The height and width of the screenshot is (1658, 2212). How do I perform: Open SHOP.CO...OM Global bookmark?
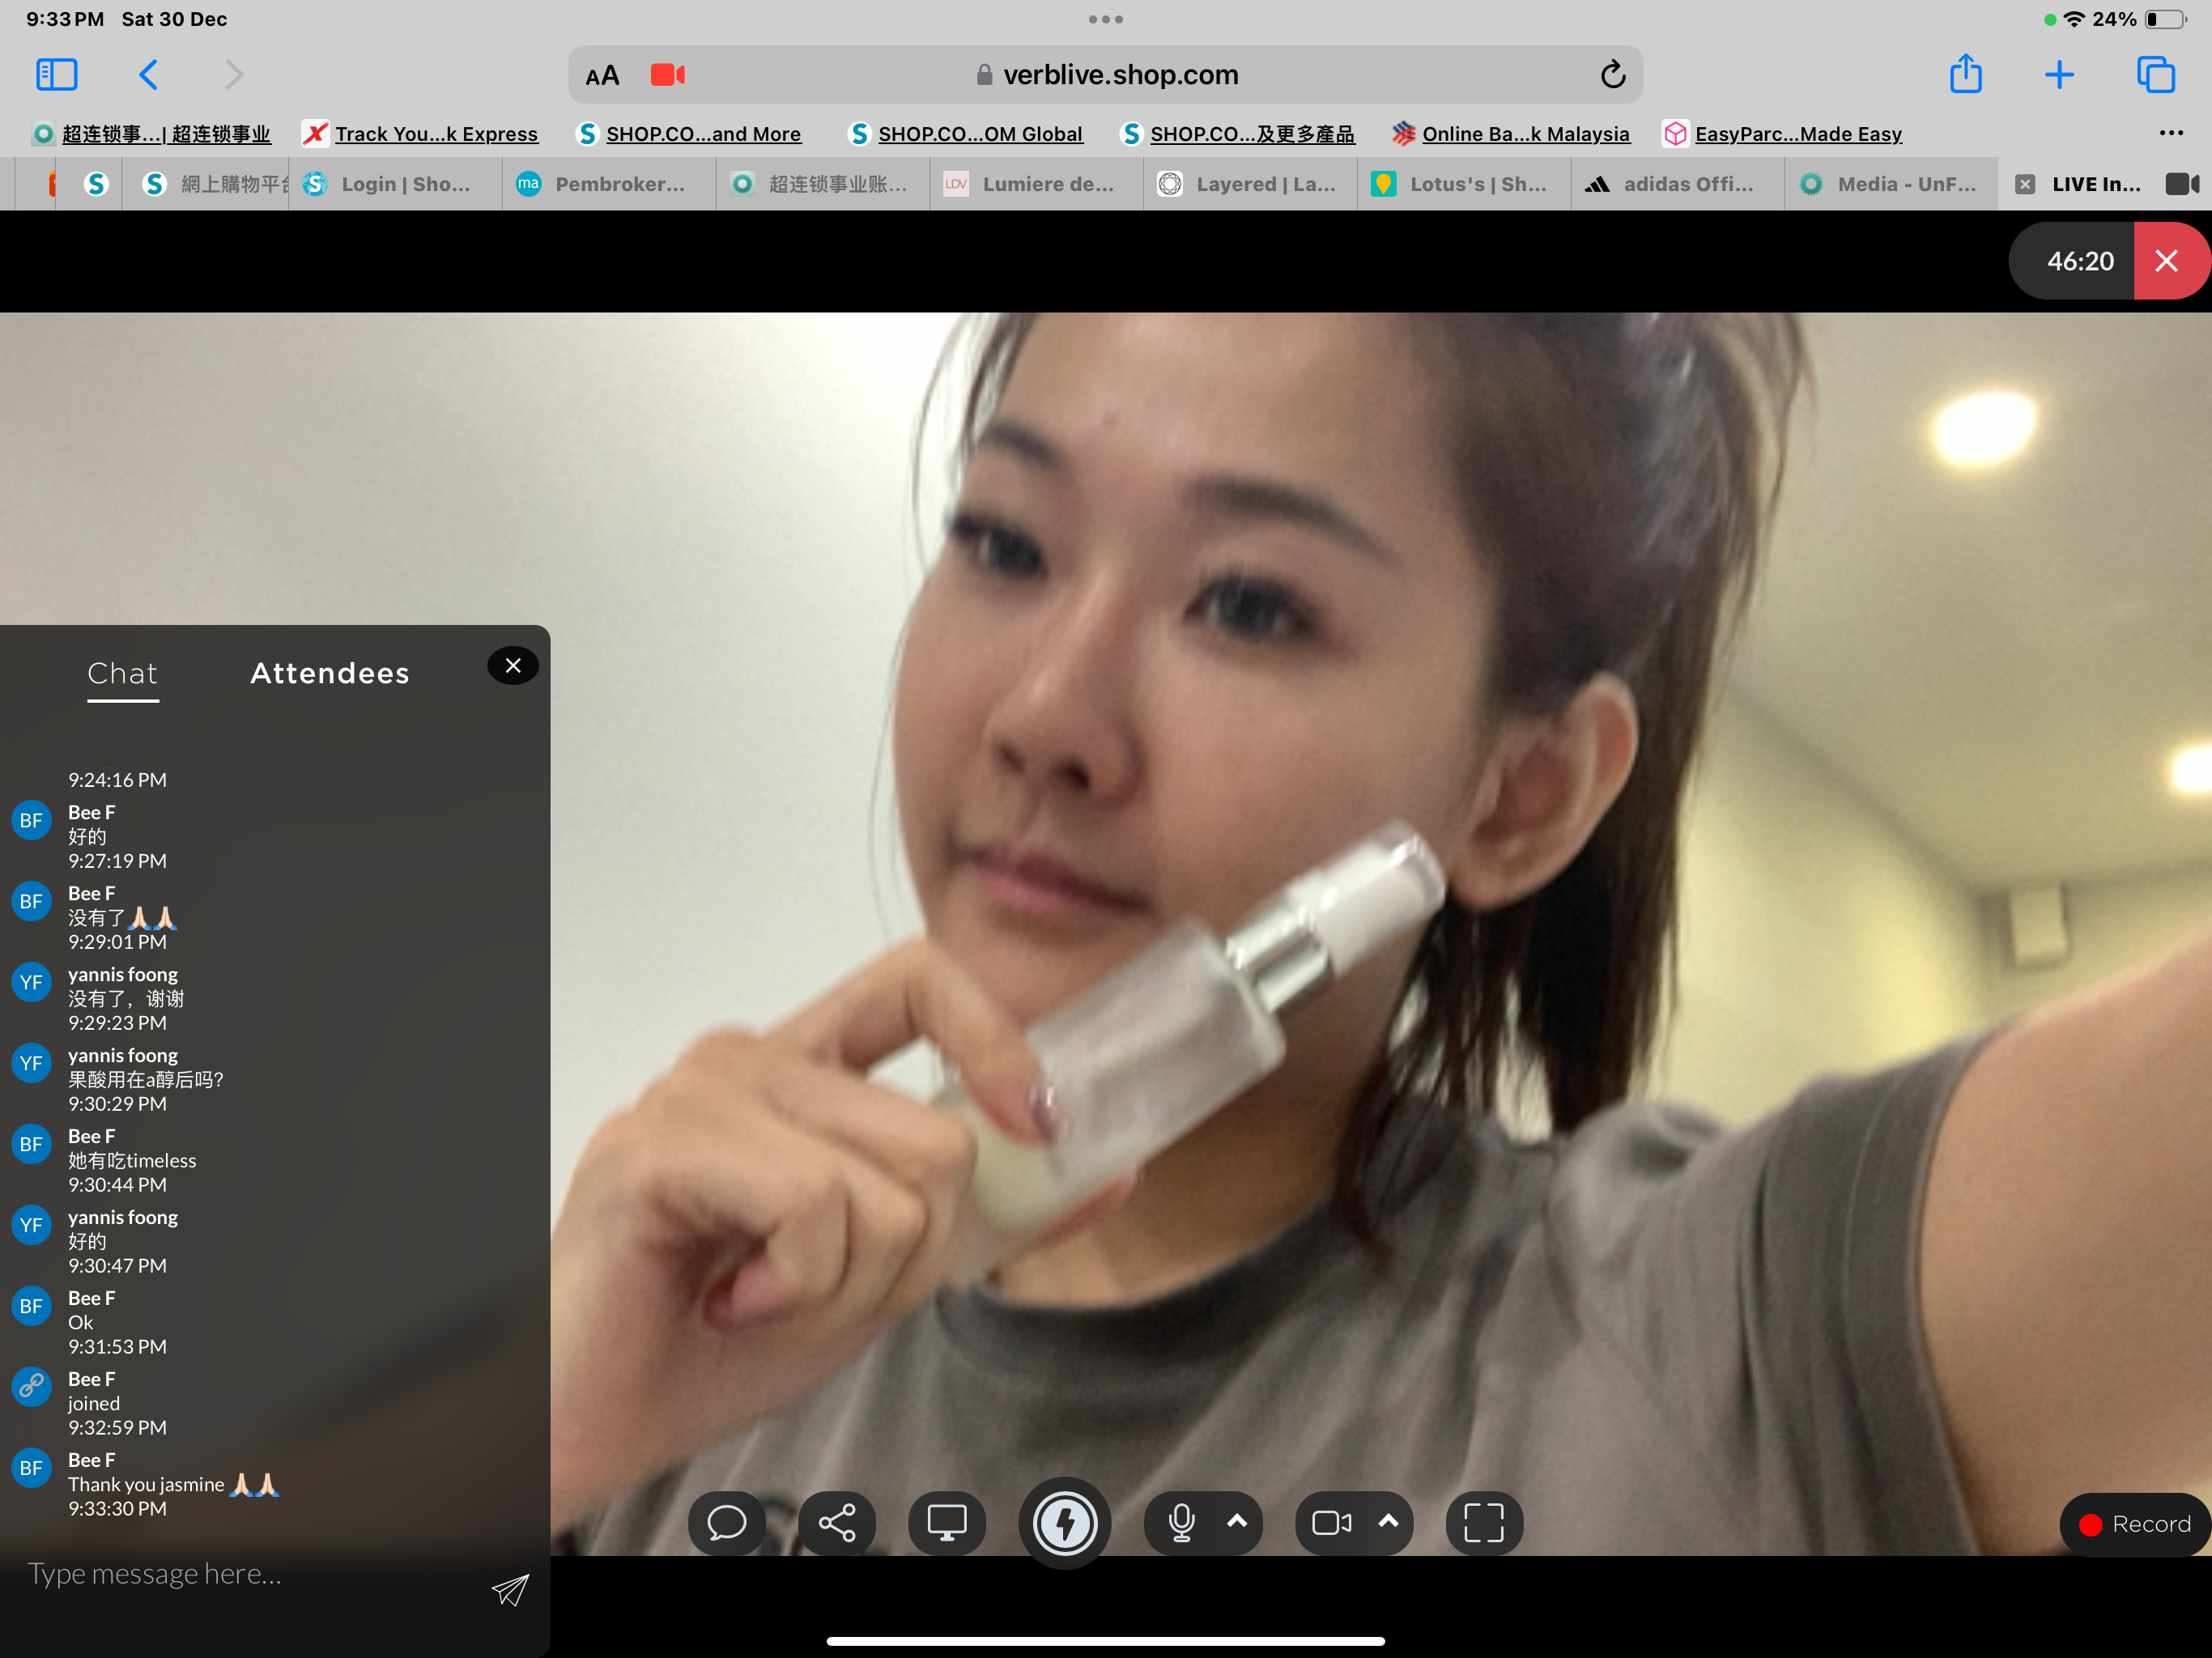tap(965, 134)
